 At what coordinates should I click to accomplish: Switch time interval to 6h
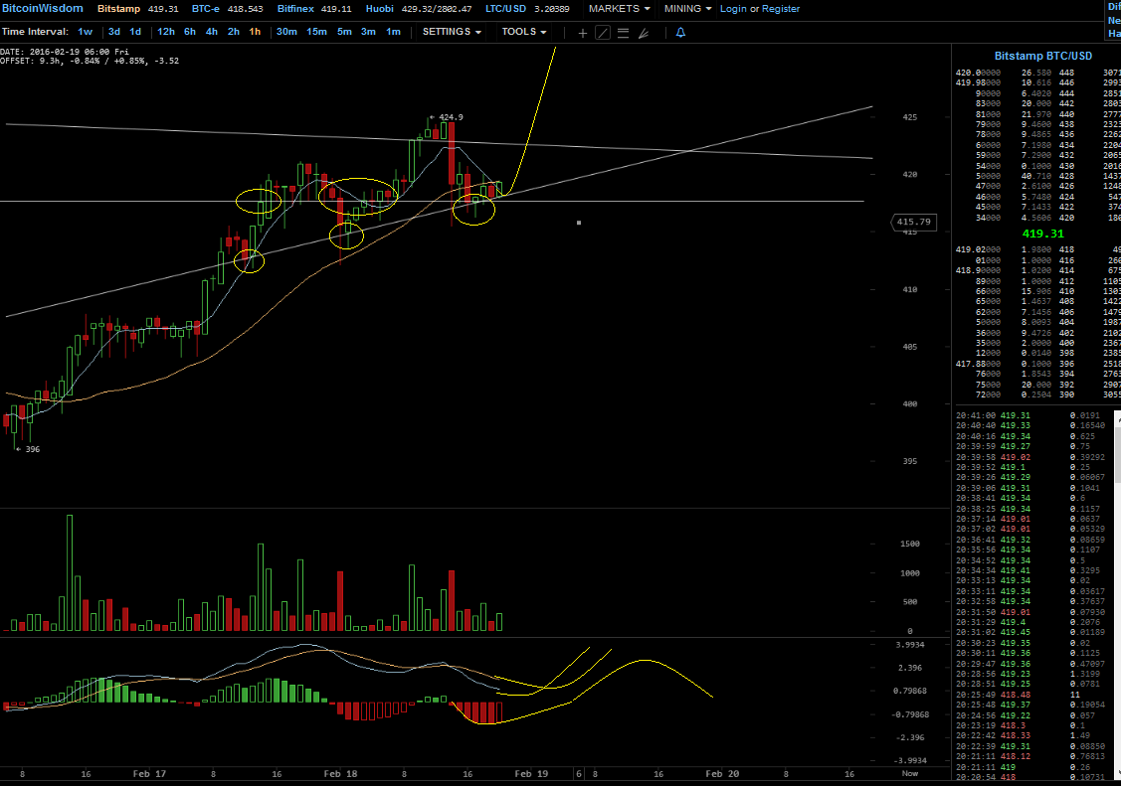pyautogui.click(x=189, y=32)
